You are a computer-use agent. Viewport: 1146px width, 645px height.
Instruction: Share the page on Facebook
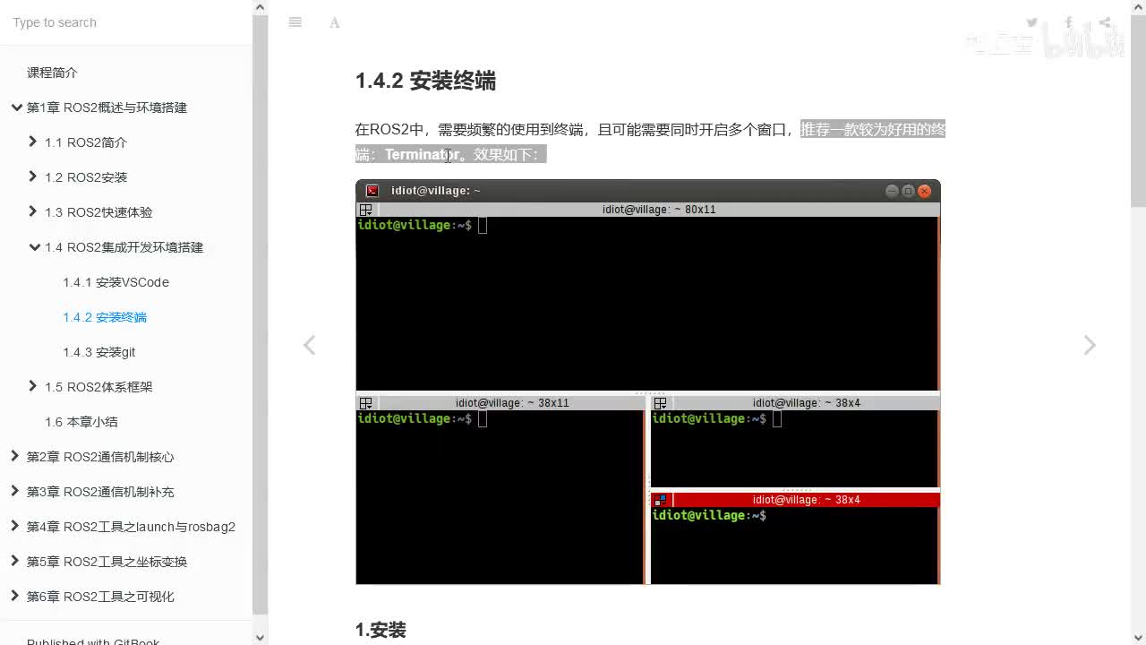click(1068, 22)
